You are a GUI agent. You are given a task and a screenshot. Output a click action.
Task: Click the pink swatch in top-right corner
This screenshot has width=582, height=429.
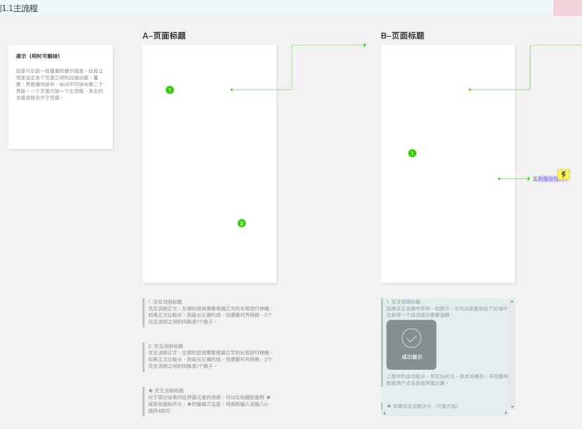click(x=567, y=8)
